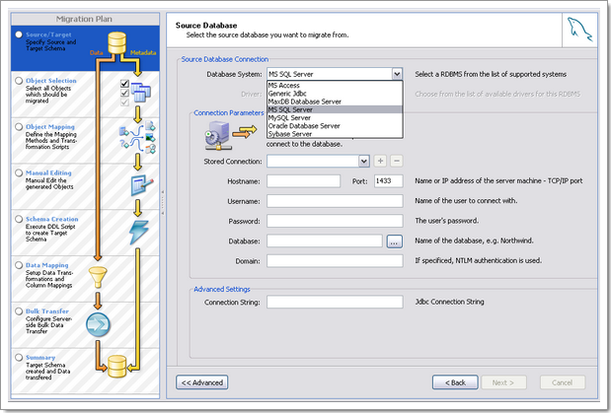
Task: Choose MS Access from the list
Action: [x=335, y=85]
